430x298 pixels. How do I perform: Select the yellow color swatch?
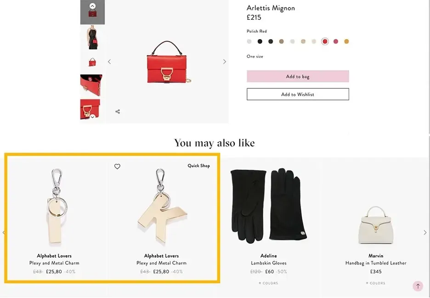click(347, 41)
